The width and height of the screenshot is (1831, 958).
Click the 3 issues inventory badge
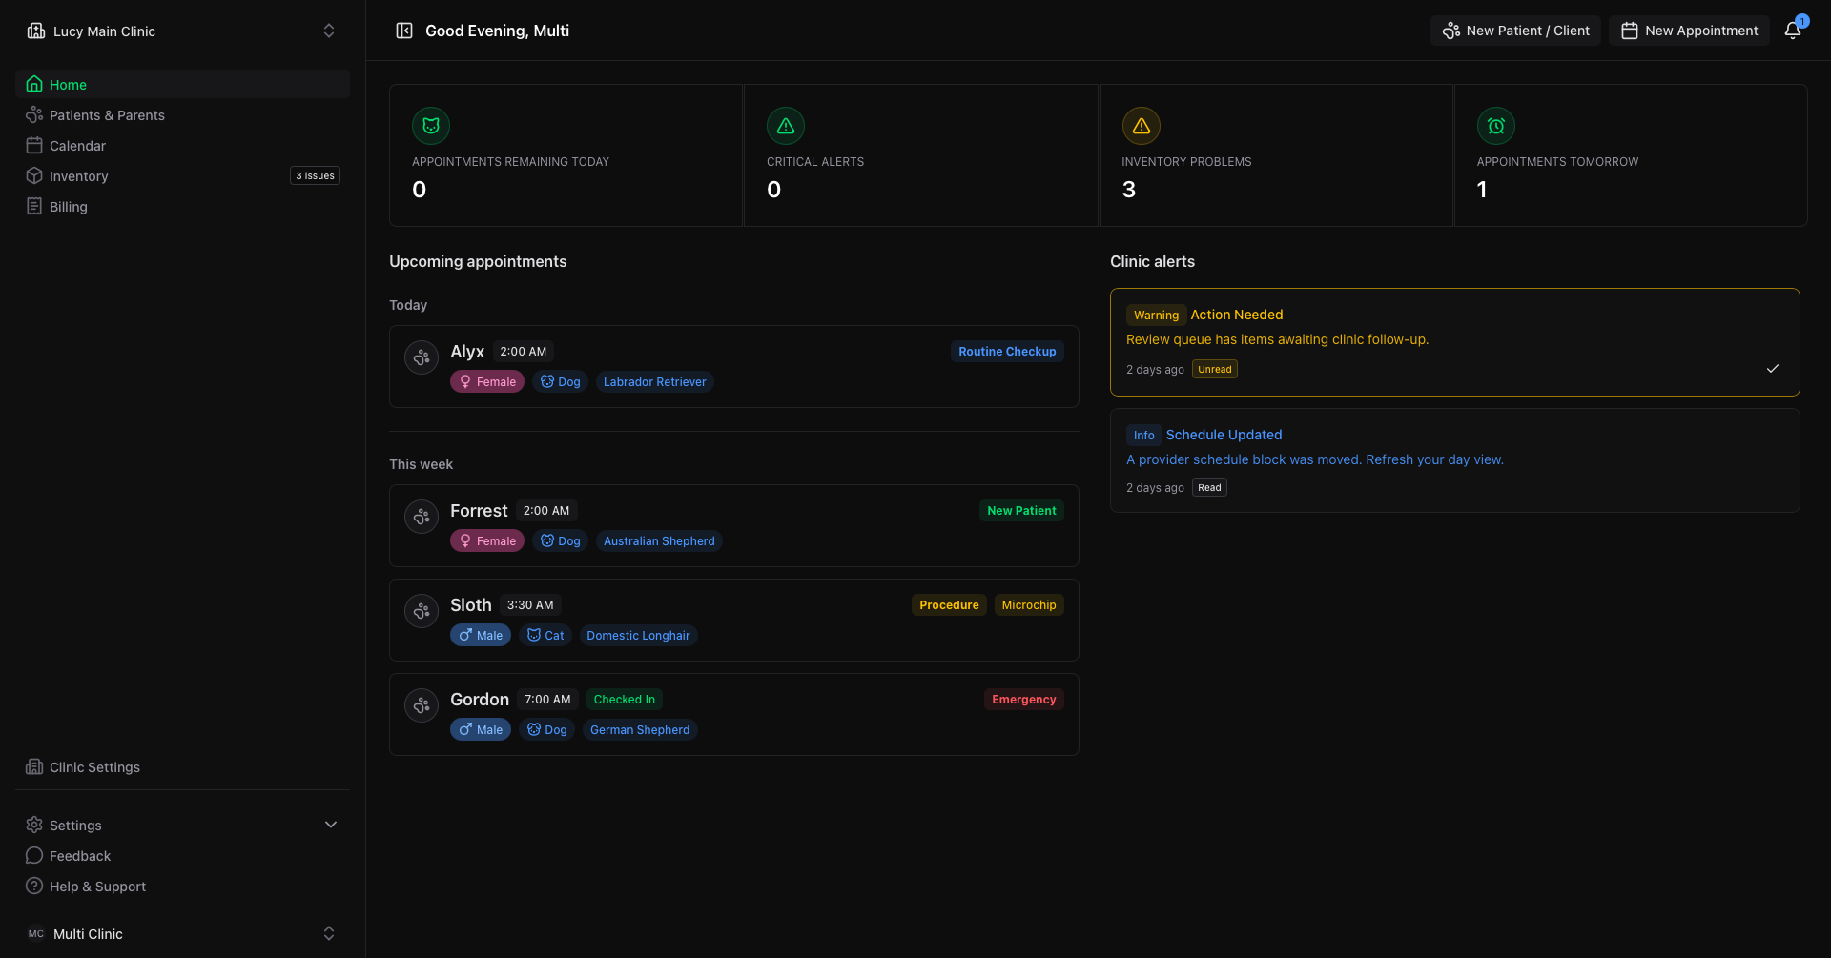315,175
